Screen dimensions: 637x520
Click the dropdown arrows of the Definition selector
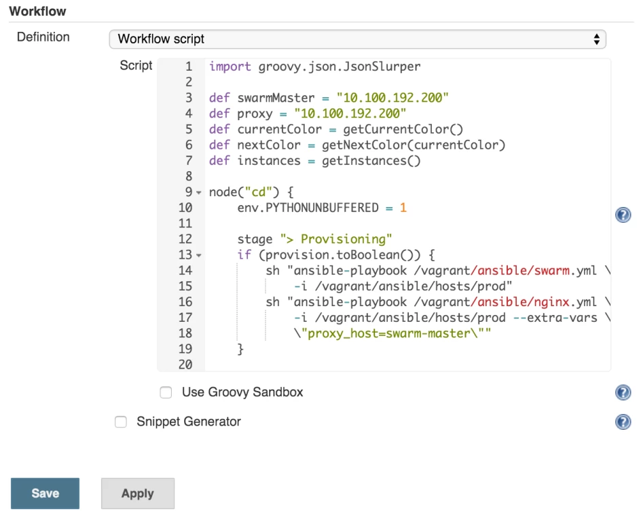pos(596,39)
